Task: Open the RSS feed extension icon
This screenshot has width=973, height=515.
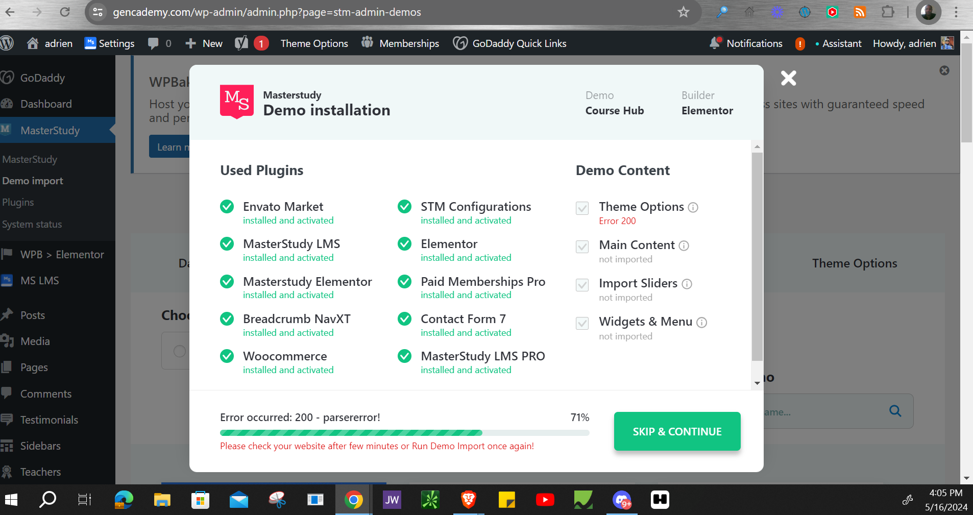Action: click(860, 12)
